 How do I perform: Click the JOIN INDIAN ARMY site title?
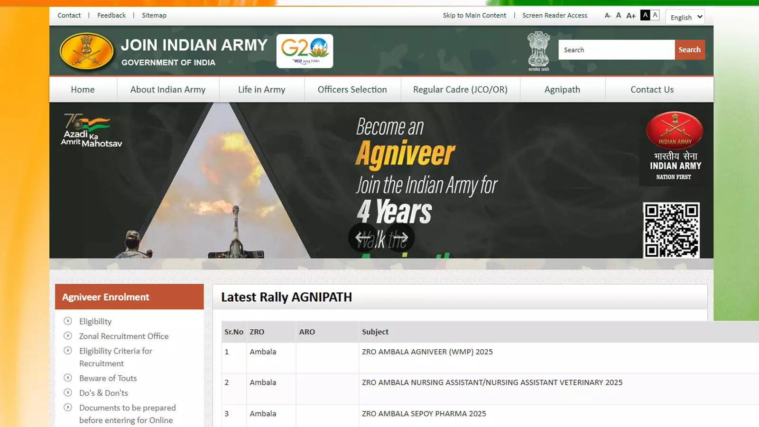194,45
